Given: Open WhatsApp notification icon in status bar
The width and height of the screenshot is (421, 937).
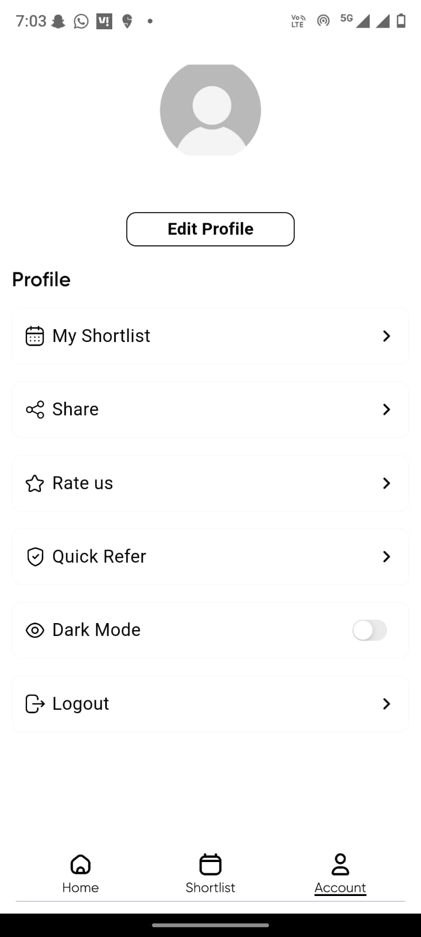Looking at the screenshot, I should [81, 22].
